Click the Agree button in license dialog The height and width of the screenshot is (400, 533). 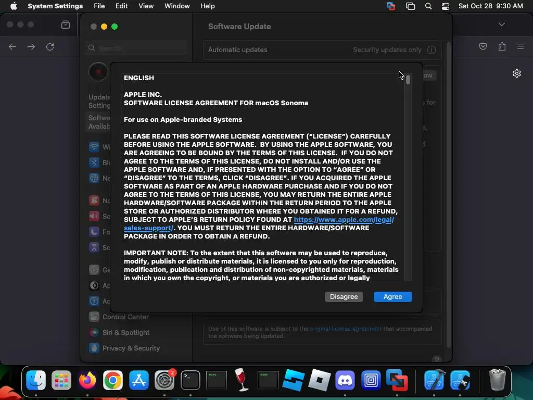click(392, 296)
